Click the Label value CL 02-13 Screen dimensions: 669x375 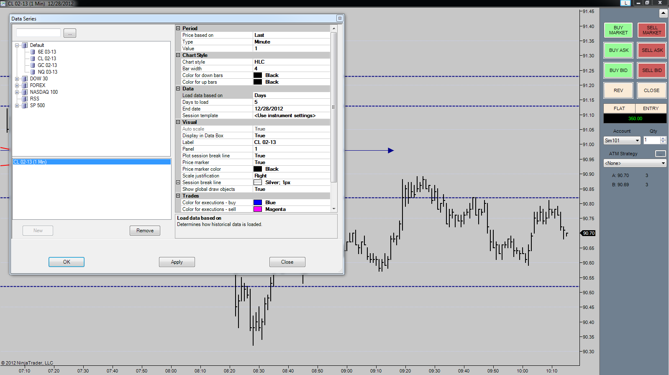point(292,142)
